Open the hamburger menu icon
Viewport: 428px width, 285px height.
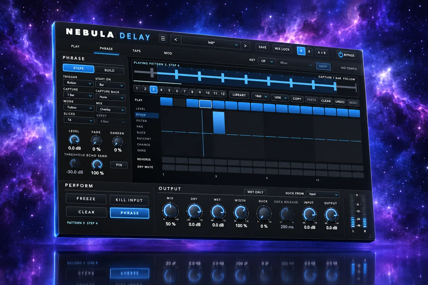point(163,38)
